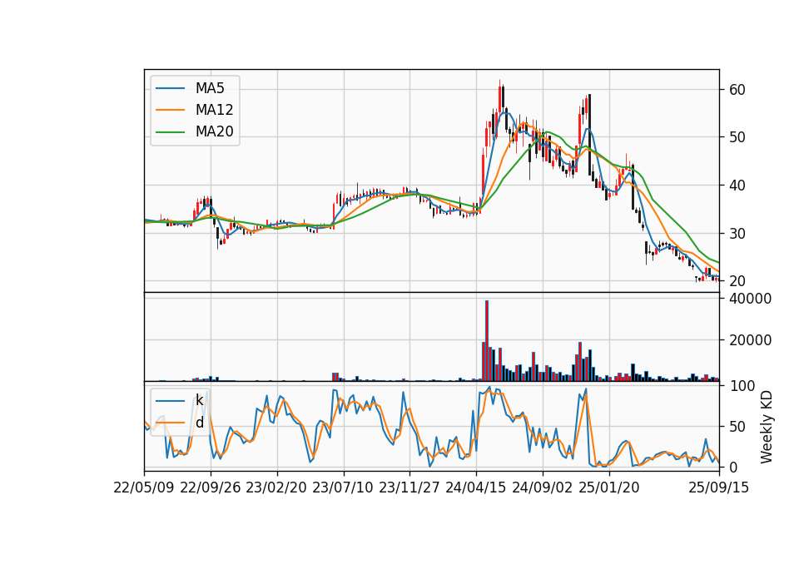Click the 24/09/02 date tick label
799x574 pixels.
click(542, 487)
